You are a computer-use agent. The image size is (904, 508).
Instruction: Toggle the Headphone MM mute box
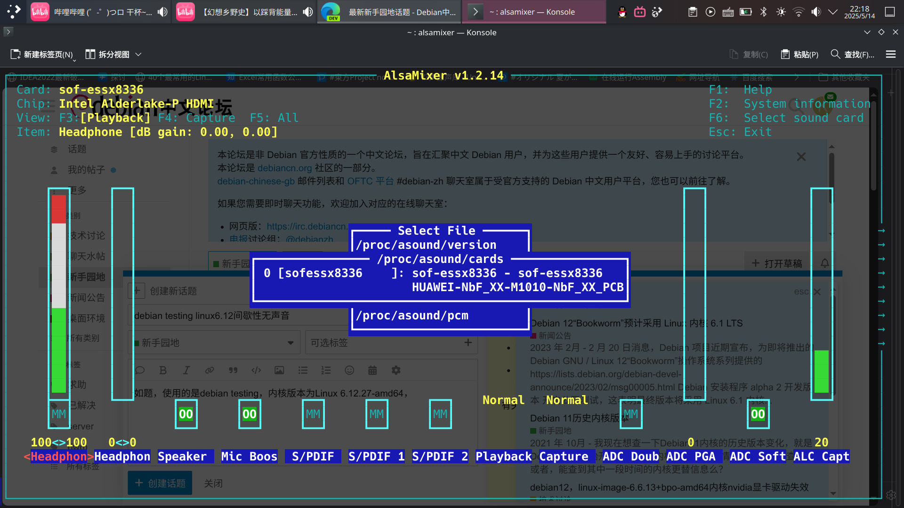(x=59, y=414)
